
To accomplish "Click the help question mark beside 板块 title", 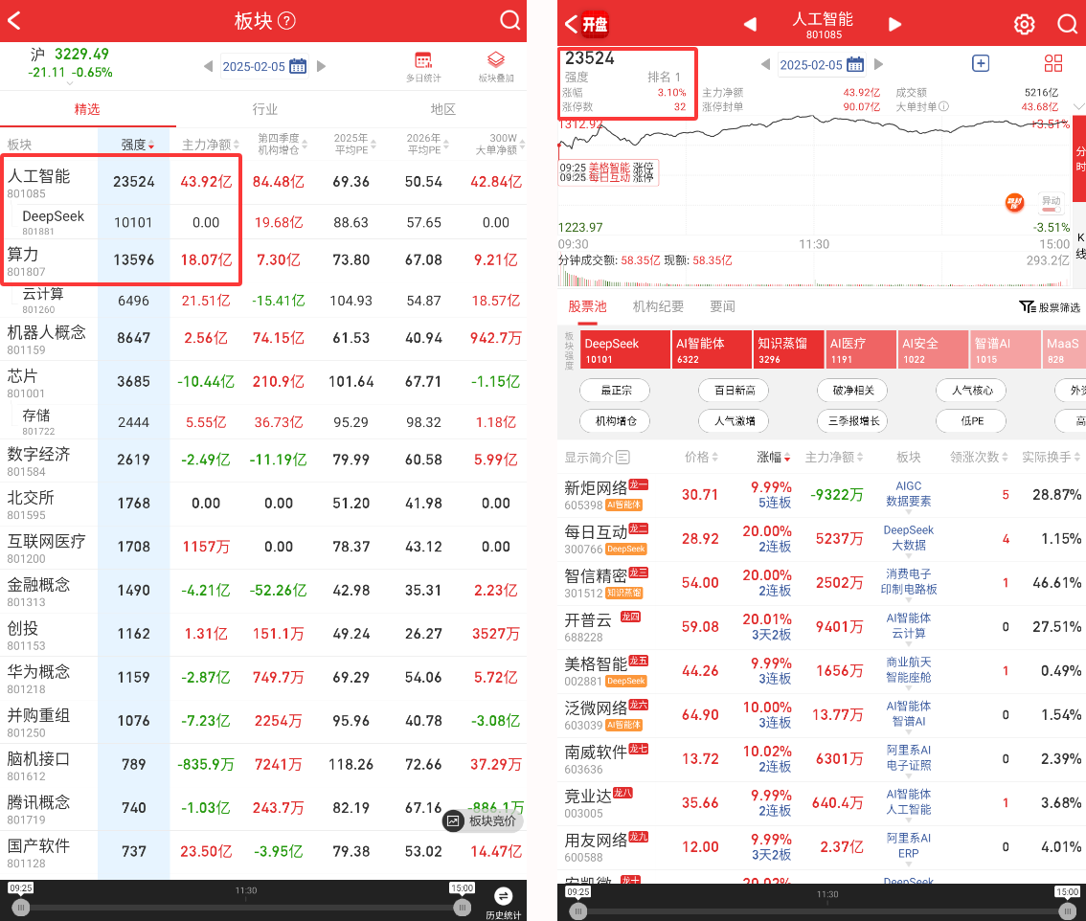I will (x=286, y=21).
